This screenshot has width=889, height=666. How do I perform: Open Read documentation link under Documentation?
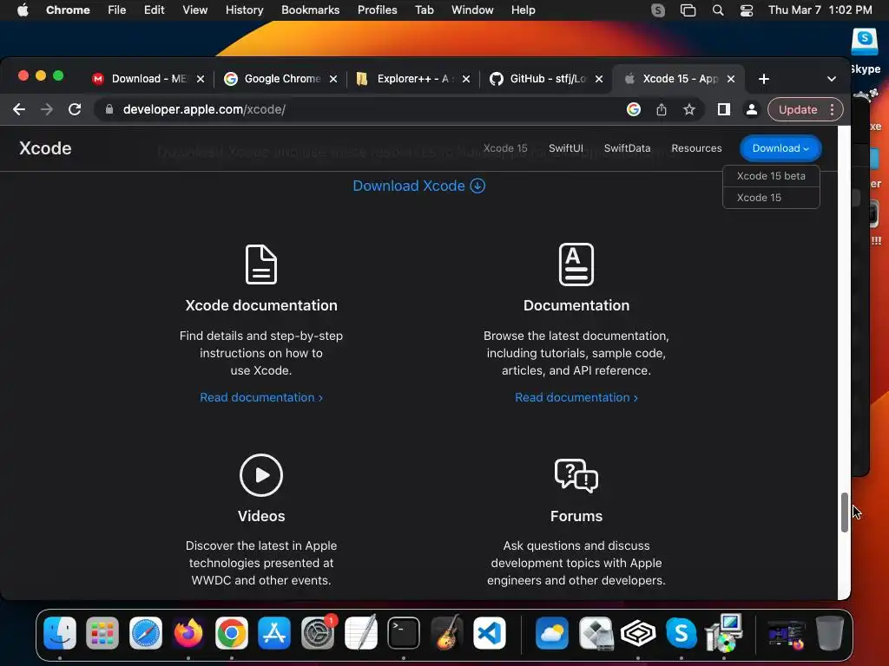pos(576,397)
